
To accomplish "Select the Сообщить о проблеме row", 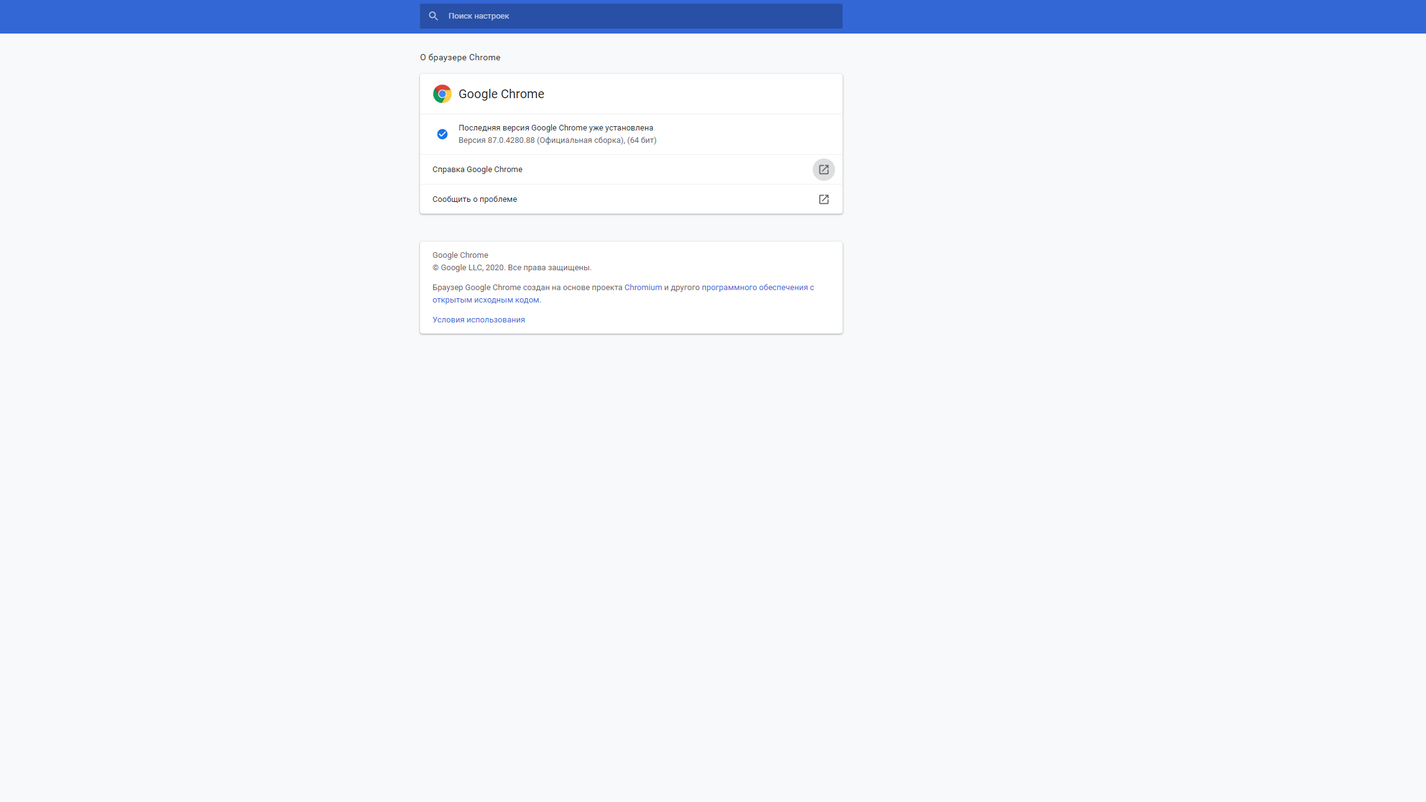I will click(x=631, y=199).
